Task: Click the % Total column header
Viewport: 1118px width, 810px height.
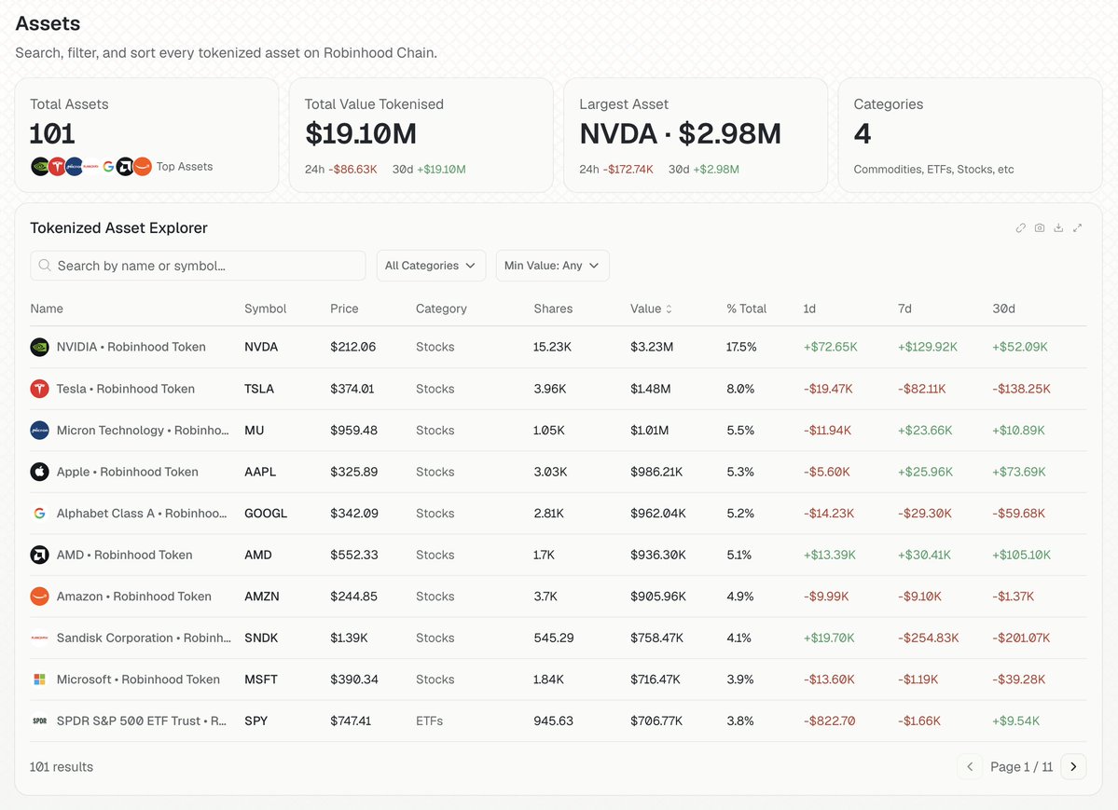Action: (747, 309)
